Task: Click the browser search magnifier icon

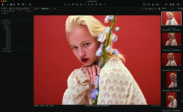Action: tap(179, 9)
